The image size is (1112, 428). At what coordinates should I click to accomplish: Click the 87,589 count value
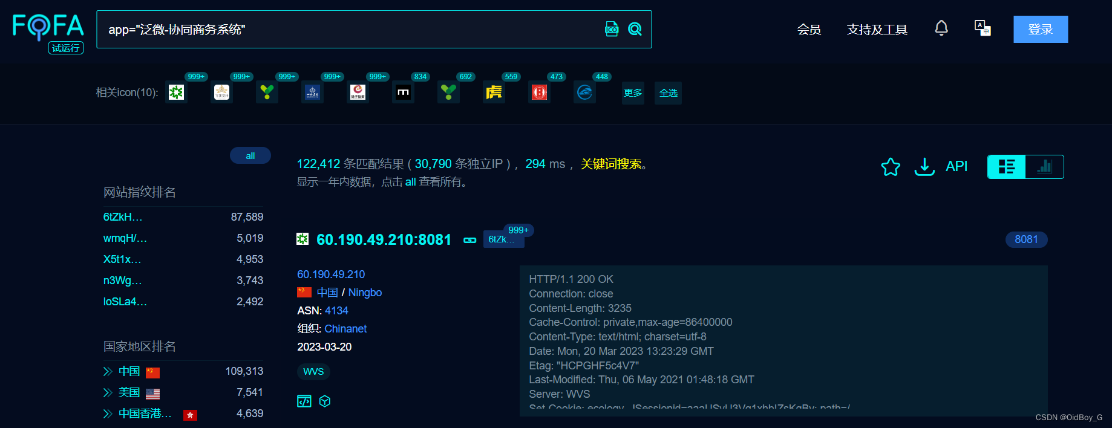click(247, 217)
